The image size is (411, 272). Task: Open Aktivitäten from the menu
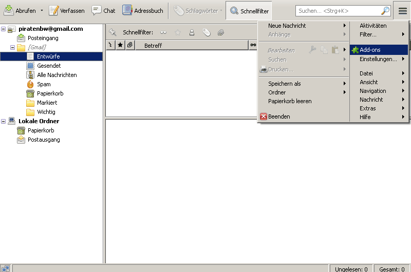coord(379,26)
